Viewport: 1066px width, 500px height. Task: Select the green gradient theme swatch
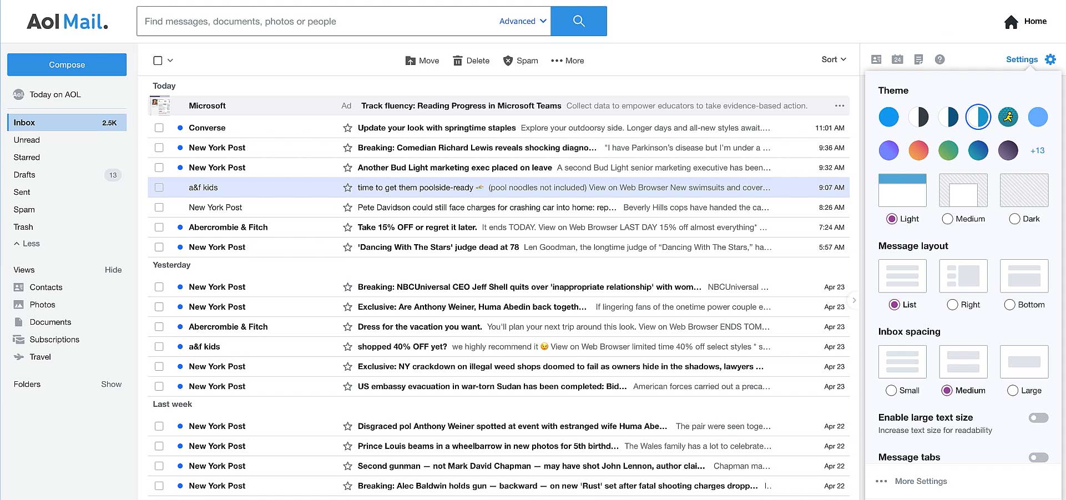948,150
